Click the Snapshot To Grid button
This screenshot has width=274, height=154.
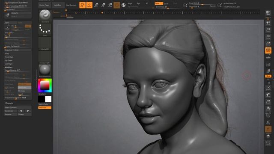coord(18,50)
